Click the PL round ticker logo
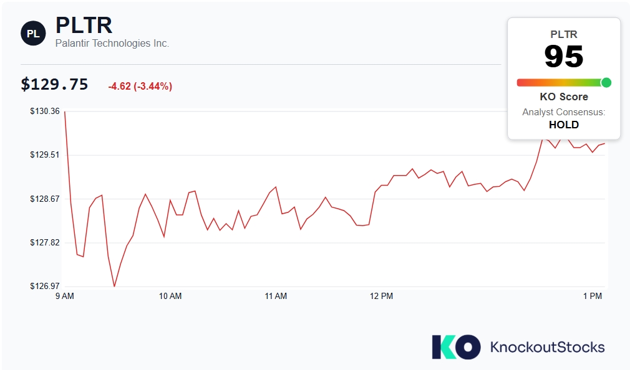Screen dimensions: 630x370 click(x=33, y=33)
